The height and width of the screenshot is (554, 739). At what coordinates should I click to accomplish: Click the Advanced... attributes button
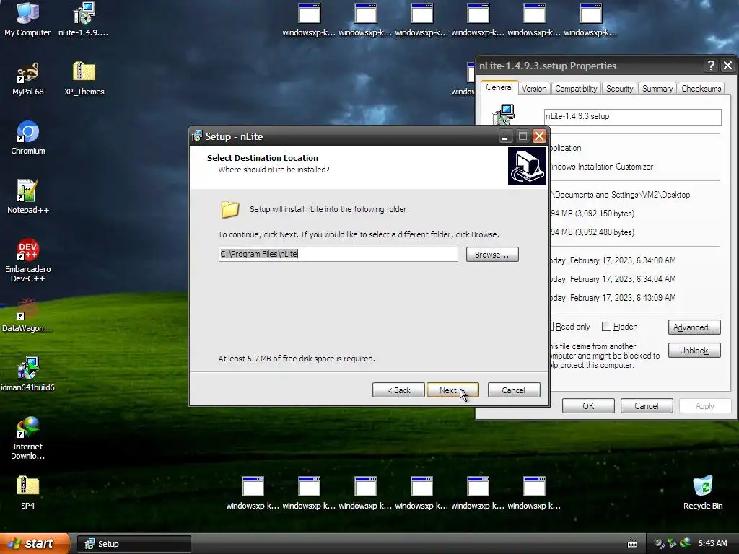(x=694, y=327)
